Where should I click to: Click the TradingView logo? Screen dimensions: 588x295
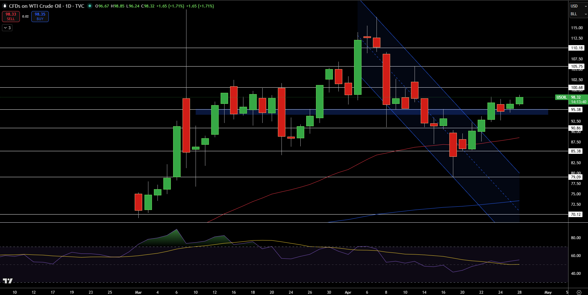8,281
